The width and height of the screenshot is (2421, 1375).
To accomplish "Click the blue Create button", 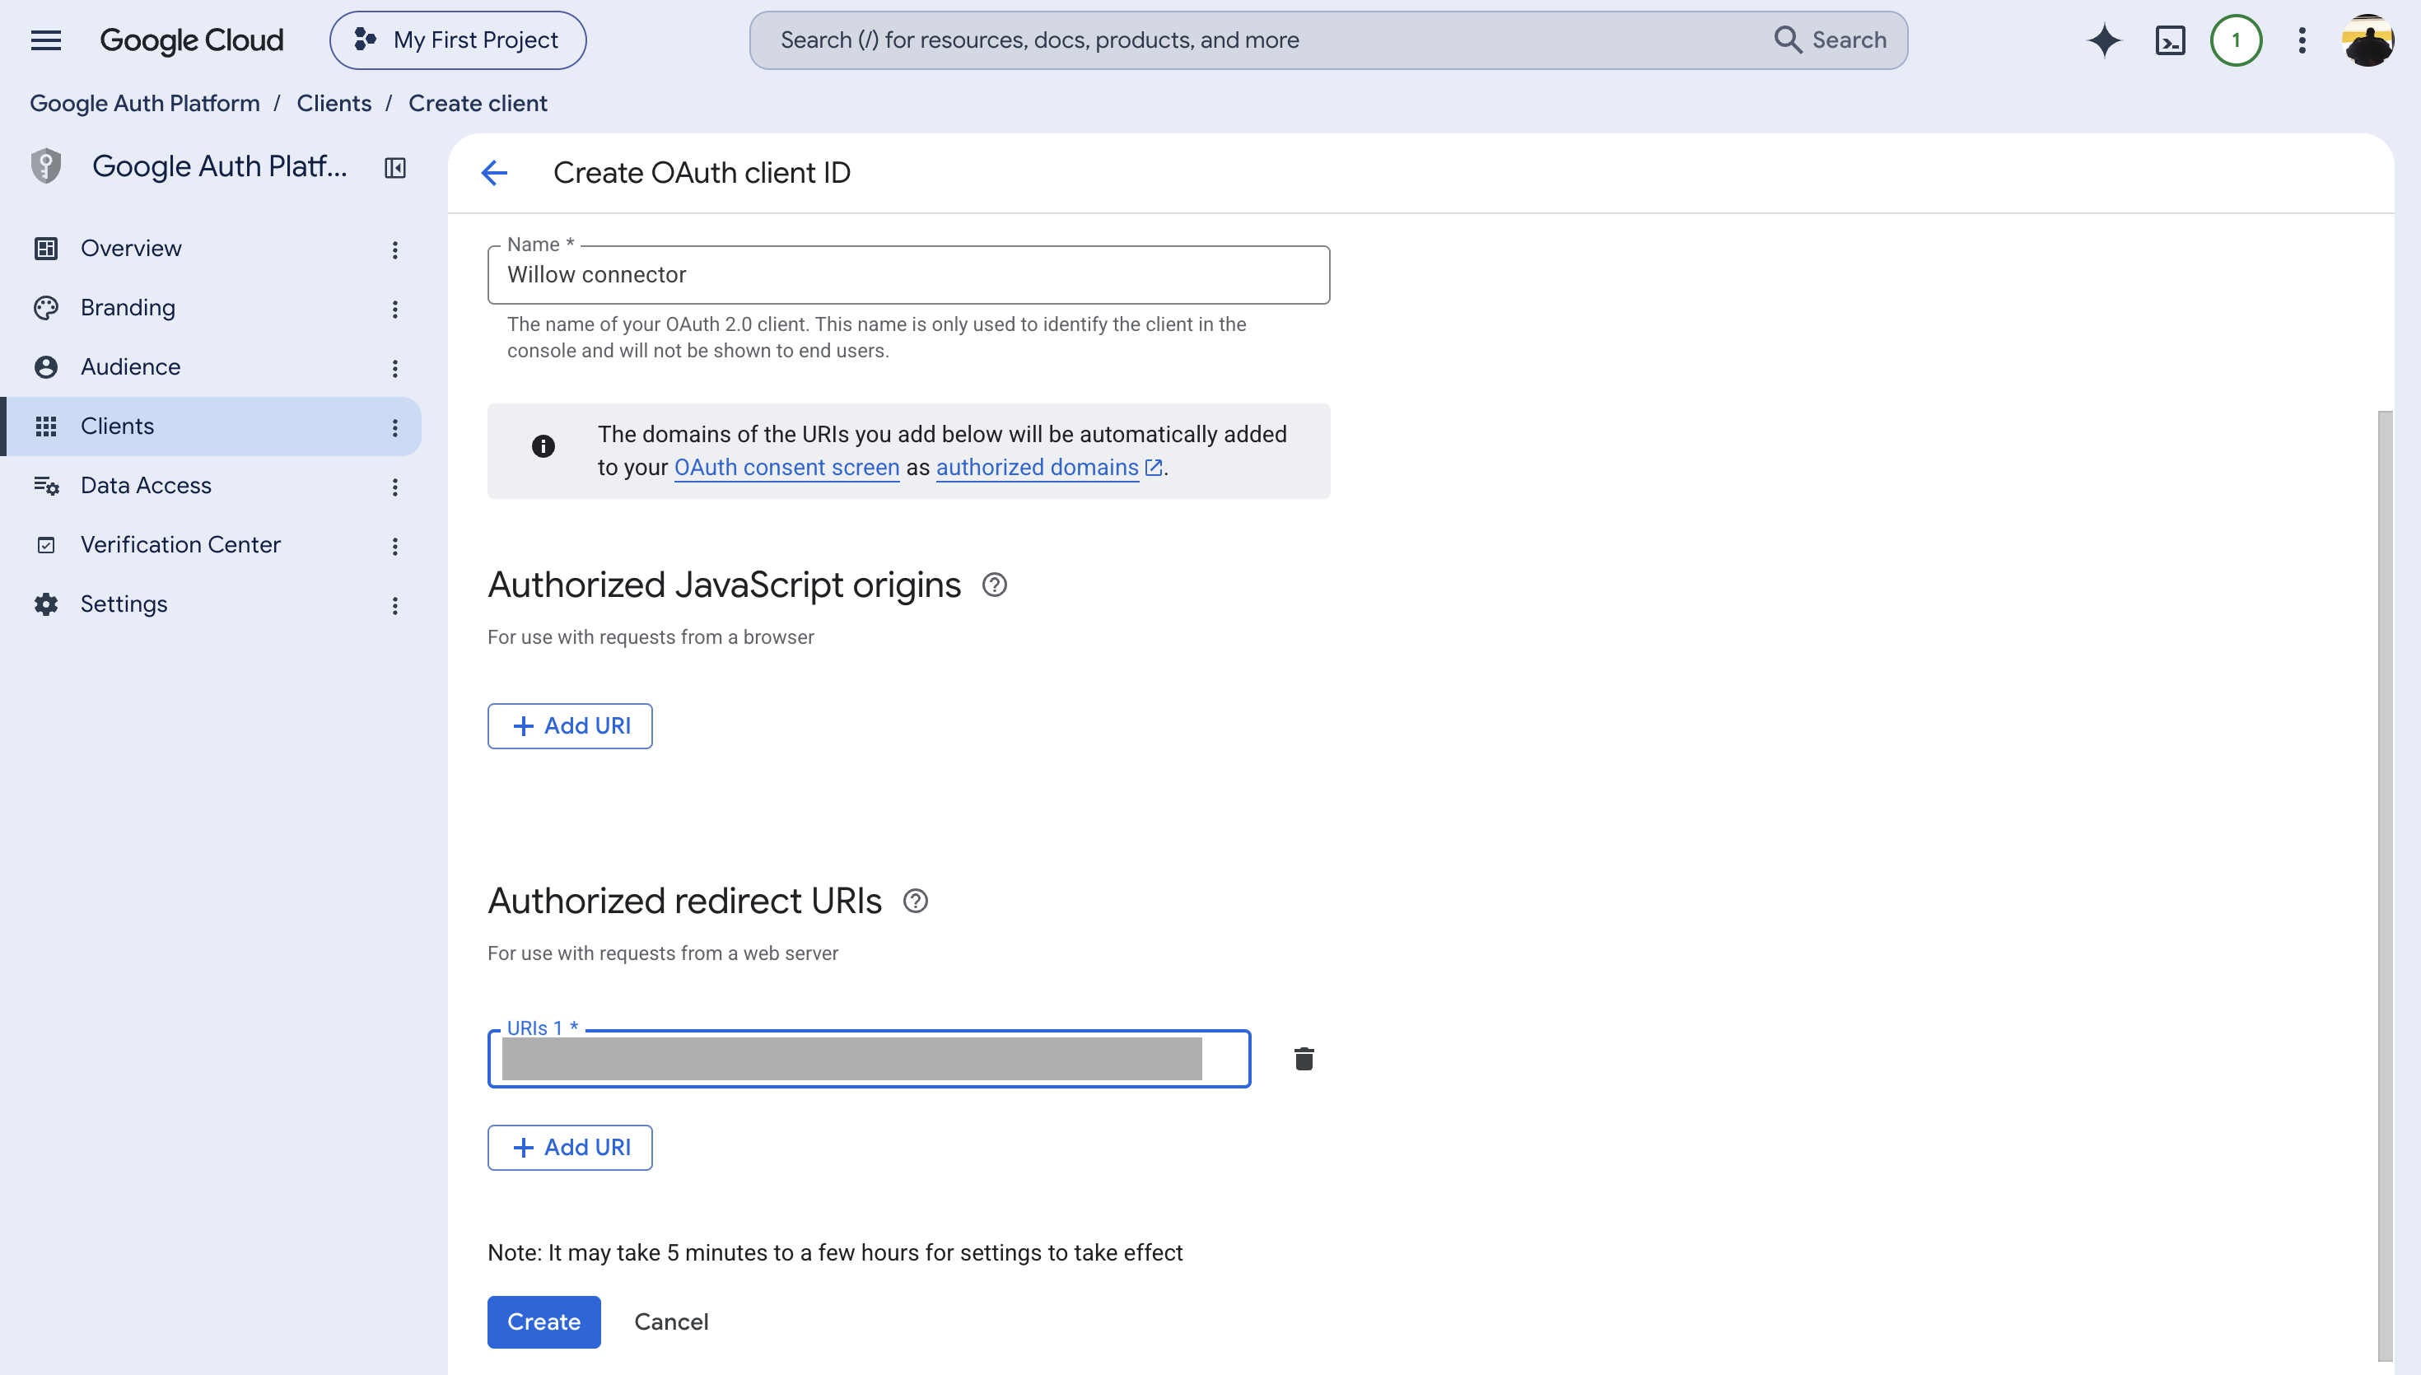I will [x=543, y=1322].
